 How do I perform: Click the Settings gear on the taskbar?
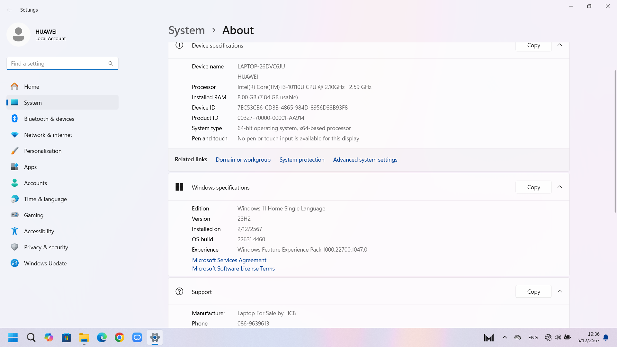pos(155,337)
